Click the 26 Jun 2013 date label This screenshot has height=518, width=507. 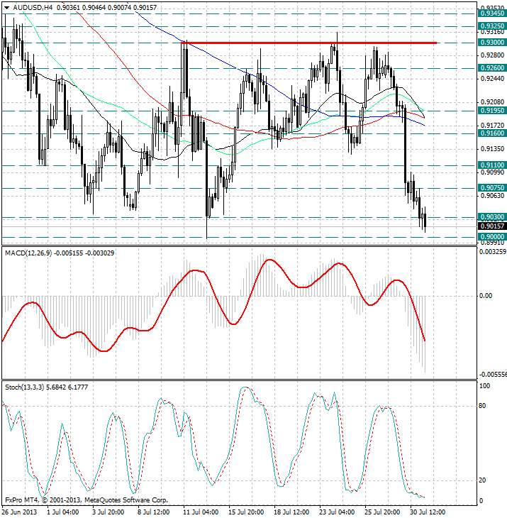(x=19, y=512)
